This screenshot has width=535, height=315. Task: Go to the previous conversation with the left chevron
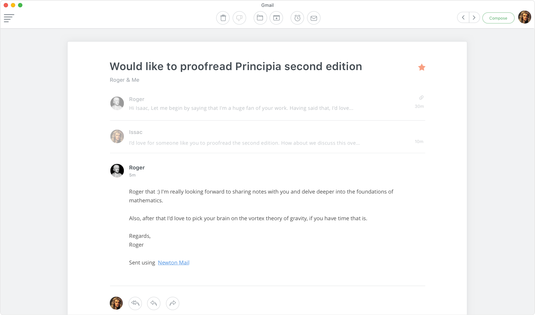(463, 17)
